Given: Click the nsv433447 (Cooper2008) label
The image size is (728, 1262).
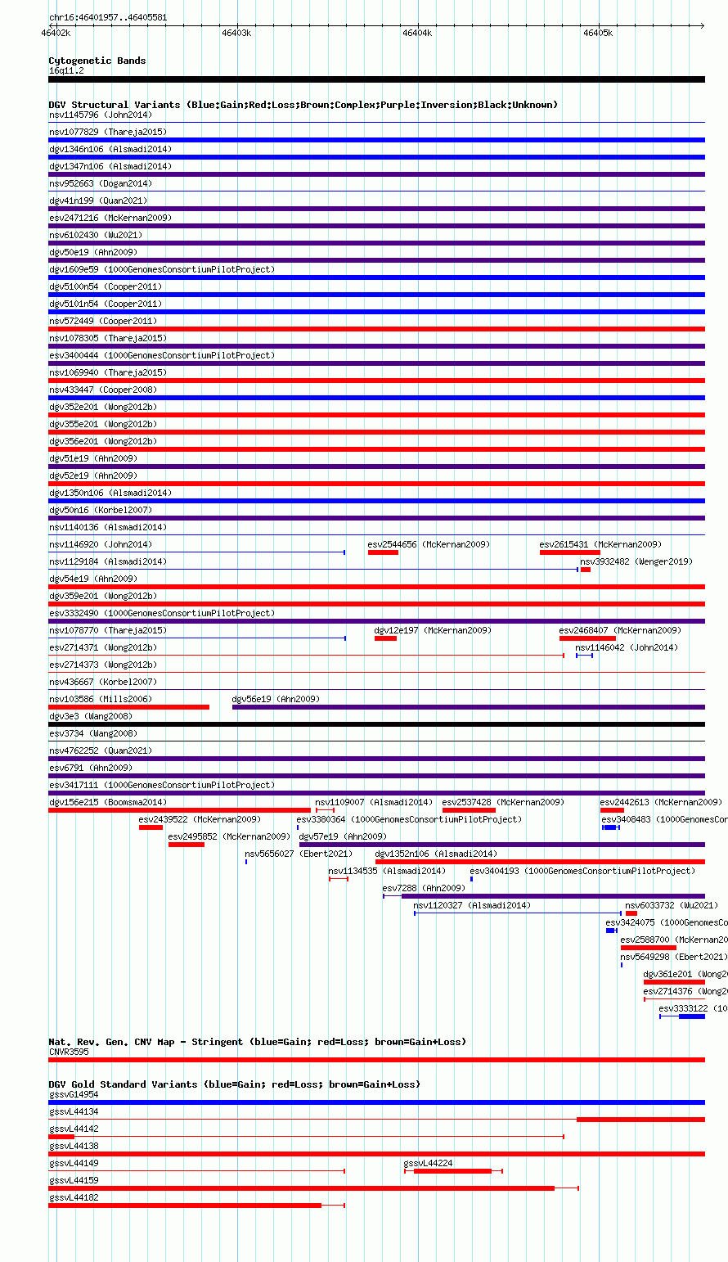Looking at the screenshot, I should pyautogui.click(x=102, y=390).
